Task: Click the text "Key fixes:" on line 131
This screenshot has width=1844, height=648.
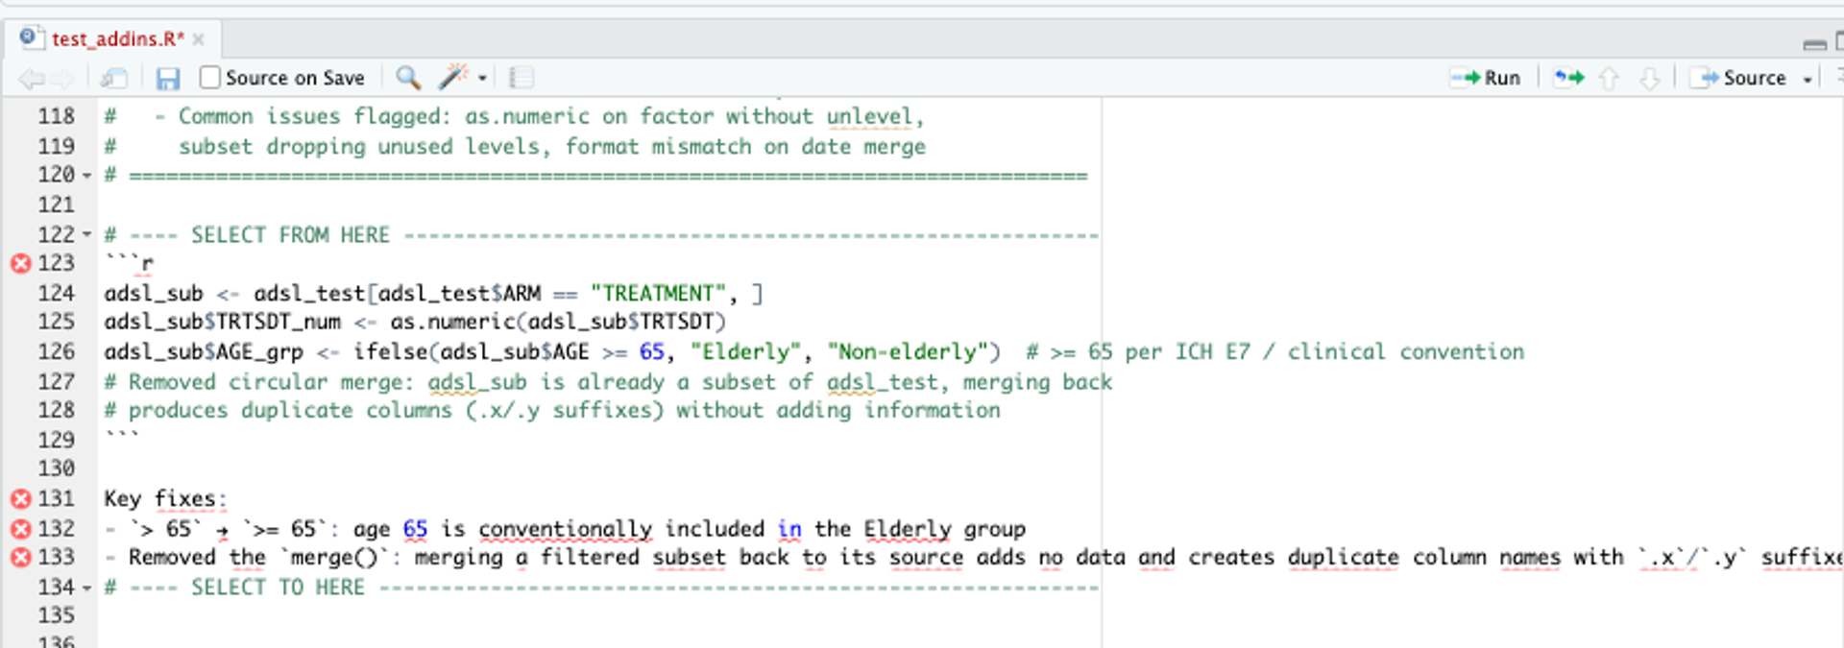Action: [x=165, y=499]
